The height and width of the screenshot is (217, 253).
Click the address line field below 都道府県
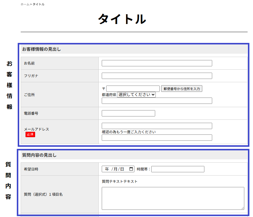coord(157,101)
